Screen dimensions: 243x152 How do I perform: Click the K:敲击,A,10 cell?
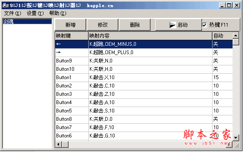pos(150,102)
